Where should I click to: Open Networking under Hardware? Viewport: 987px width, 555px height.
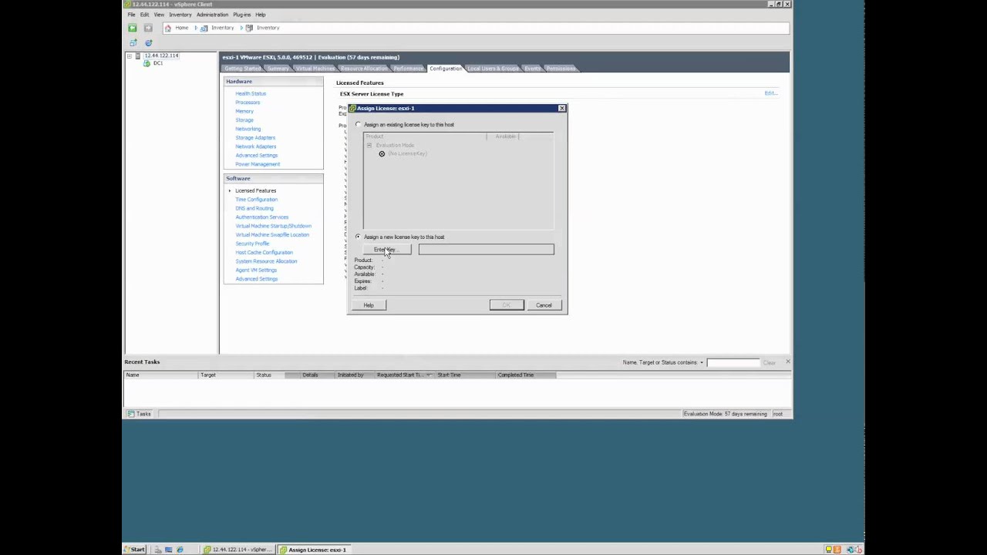click(248, 129)
